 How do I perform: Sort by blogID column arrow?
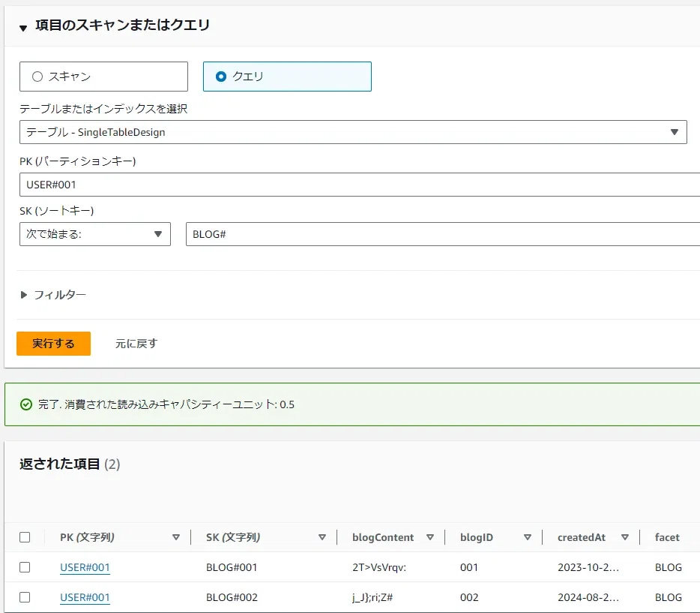pos(527,537)
